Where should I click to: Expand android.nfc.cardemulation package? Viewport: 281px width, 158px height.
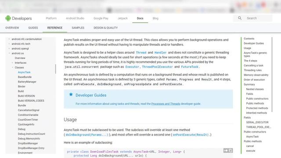9,39
